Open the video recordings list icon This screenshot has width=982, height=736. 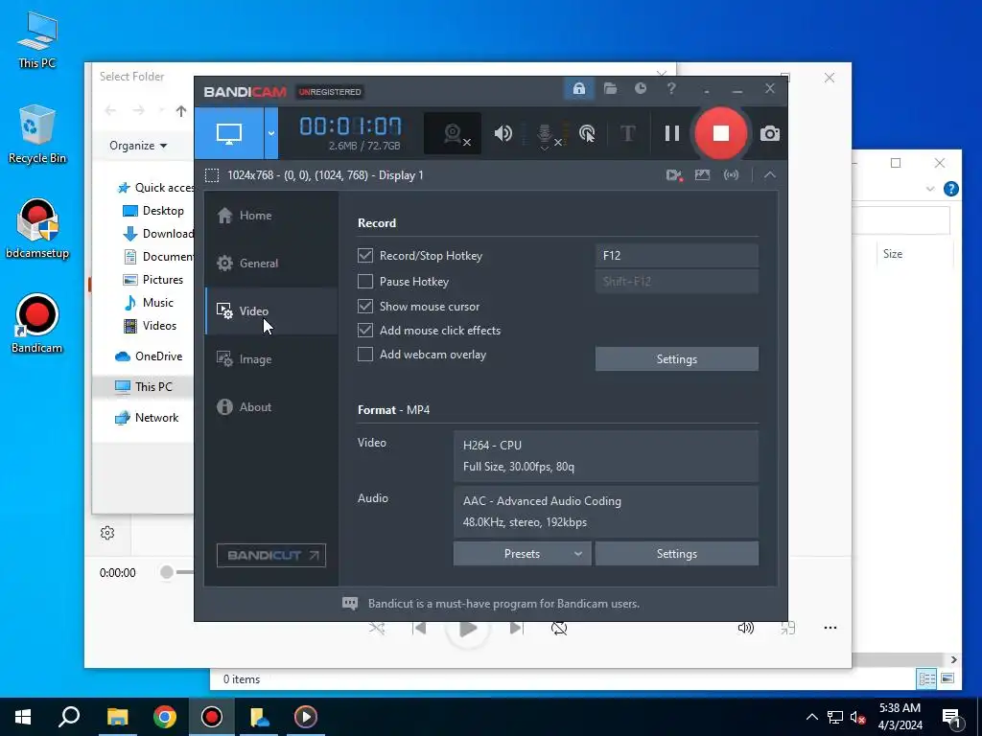click(674, 175)
